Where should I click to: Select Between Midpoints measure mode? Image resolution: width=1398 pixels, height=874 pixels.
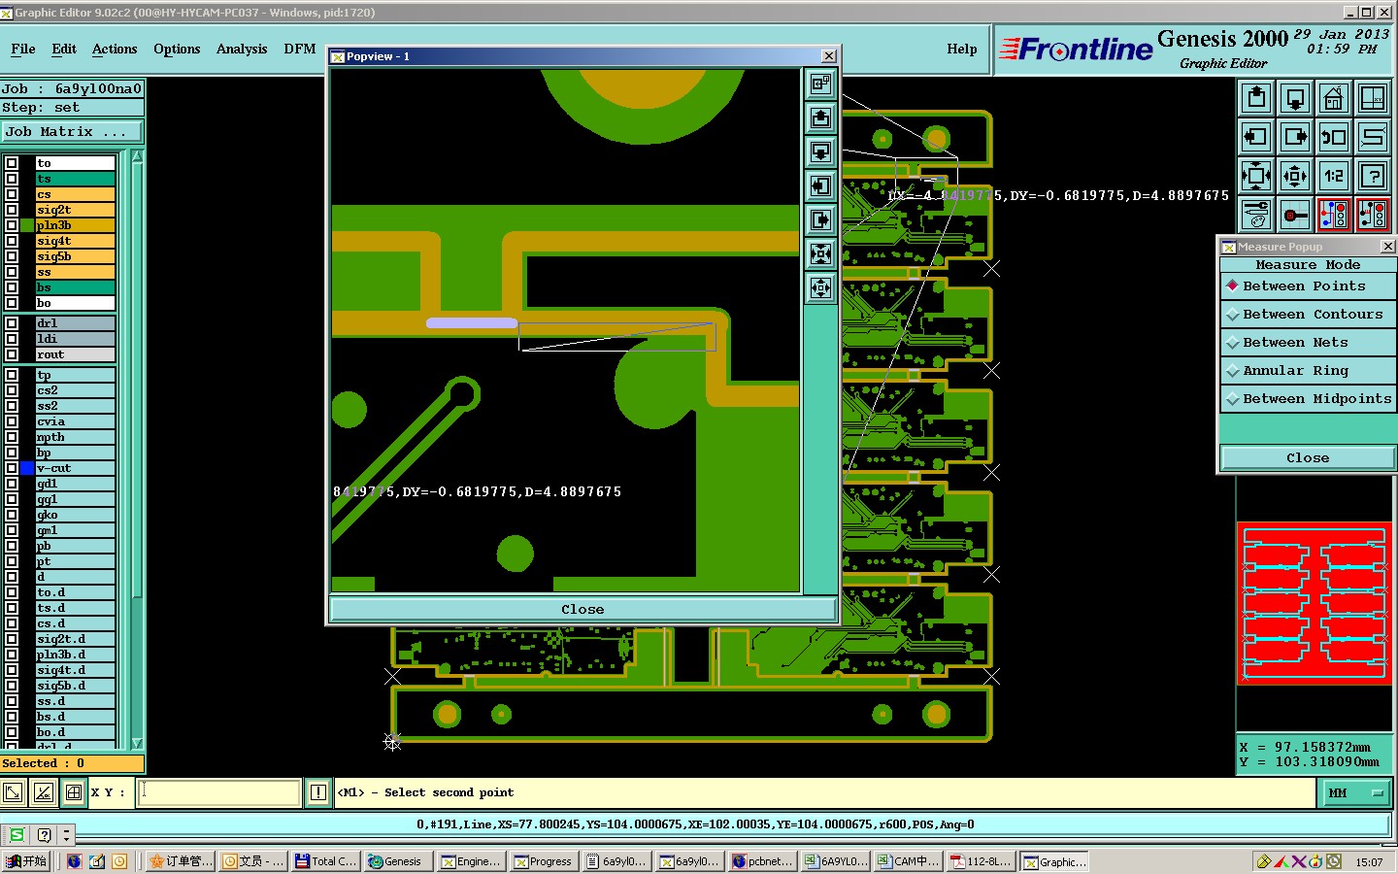tap(1308, 399)
